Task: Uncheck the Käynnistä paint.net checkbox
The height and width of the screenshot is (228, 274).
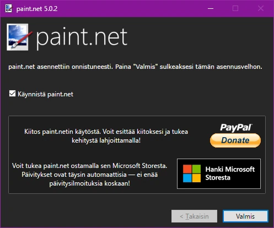Action: point(12,94)
